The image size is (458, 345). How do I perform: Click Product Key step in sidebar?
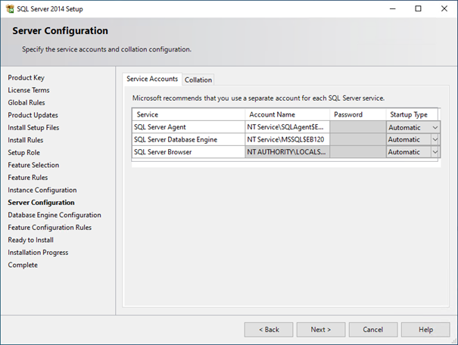click(x=26, y=78)
